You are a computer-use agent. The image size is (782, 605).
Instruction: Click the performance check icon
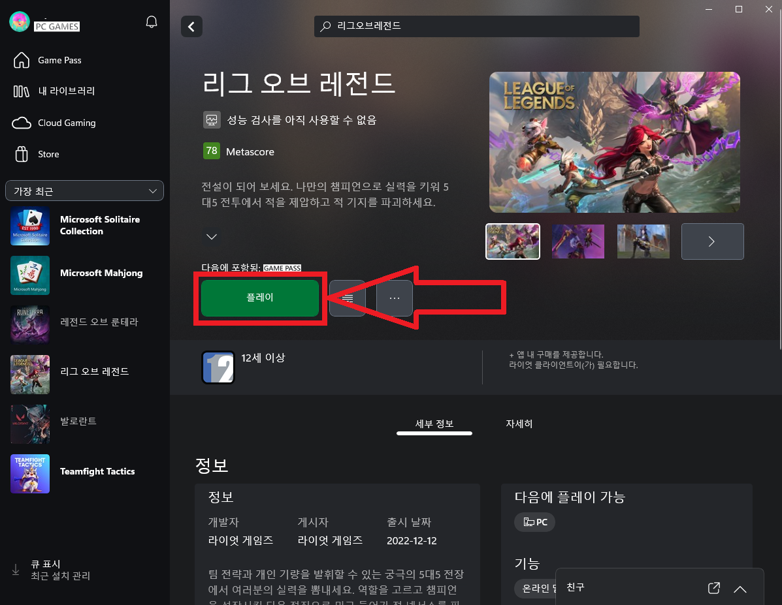click(x=212, y=120)
